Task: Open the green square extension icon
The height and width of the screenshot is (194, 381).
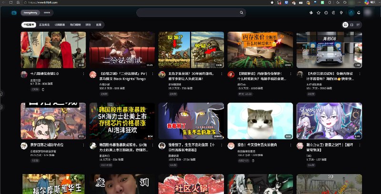Action: [x=322, y=2]
